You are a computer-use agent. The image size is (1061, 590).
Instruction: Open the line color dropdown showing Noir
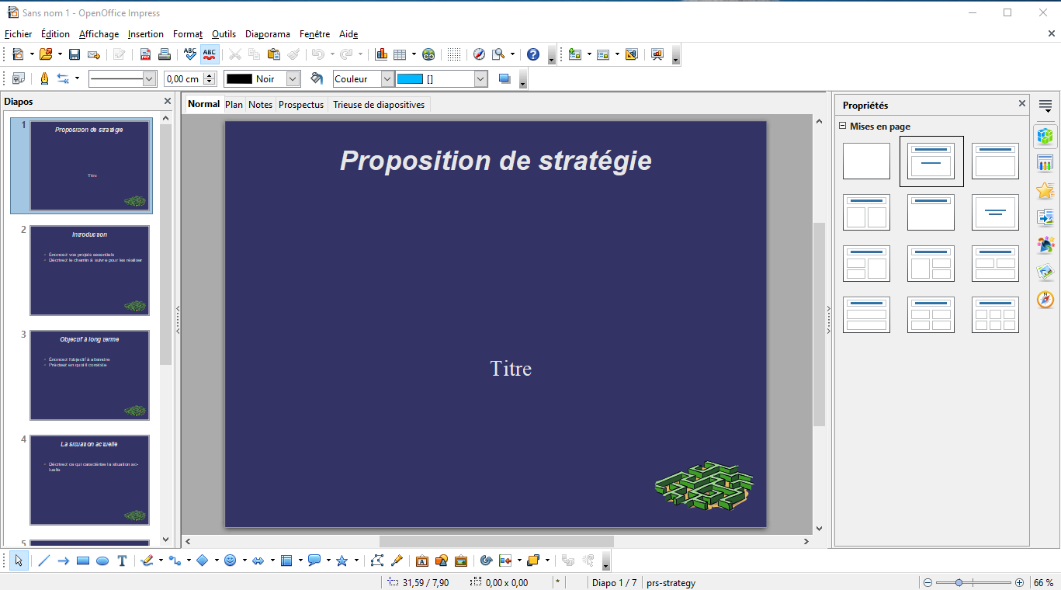click(293, 78)
